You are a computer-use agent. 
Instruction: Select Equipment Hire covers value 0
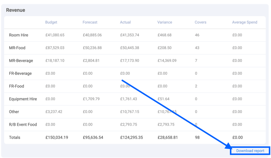[x=196, y=99]
